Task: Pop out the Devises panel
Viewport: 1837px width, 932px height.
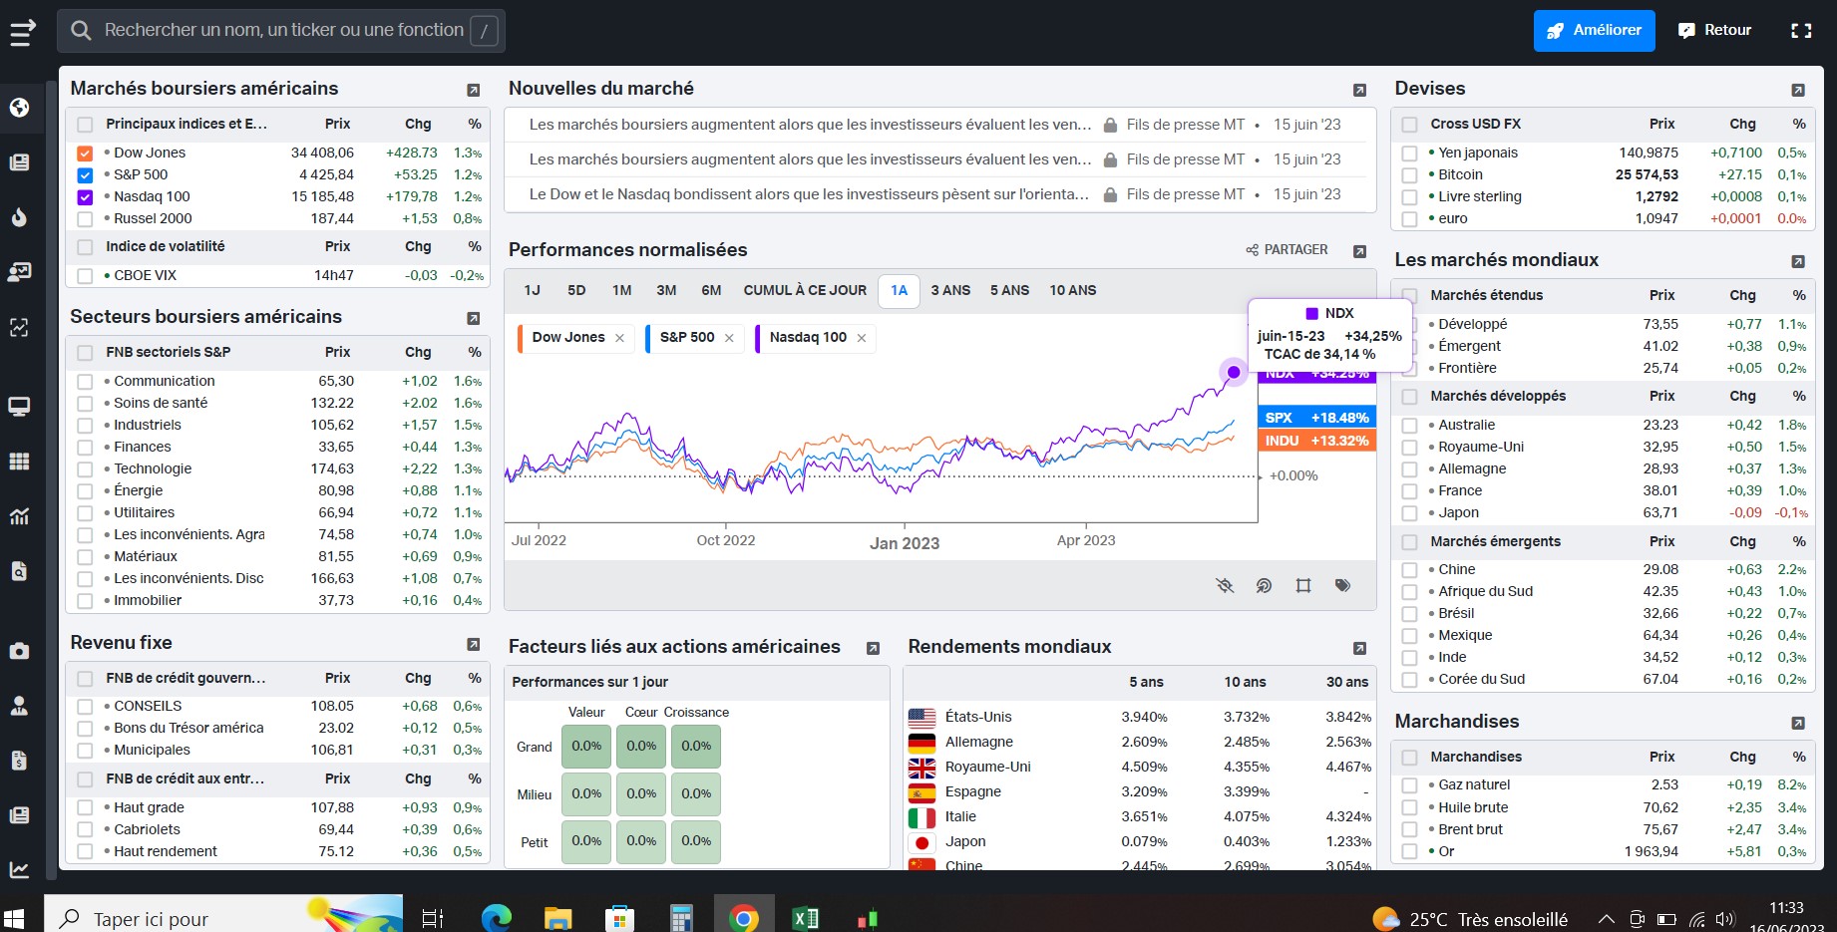Action: coord(1798,90)
